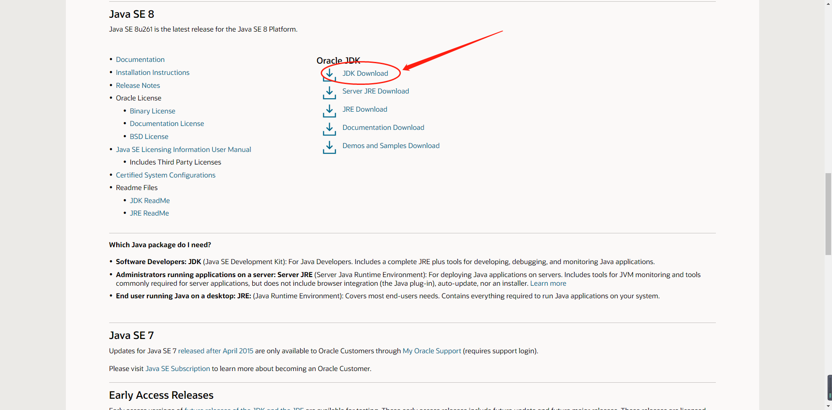The width and height of the screenshot is (832, 410).
Task: Click 'Which Java package do I need?' heading
Action: click(x=160, y=245)
